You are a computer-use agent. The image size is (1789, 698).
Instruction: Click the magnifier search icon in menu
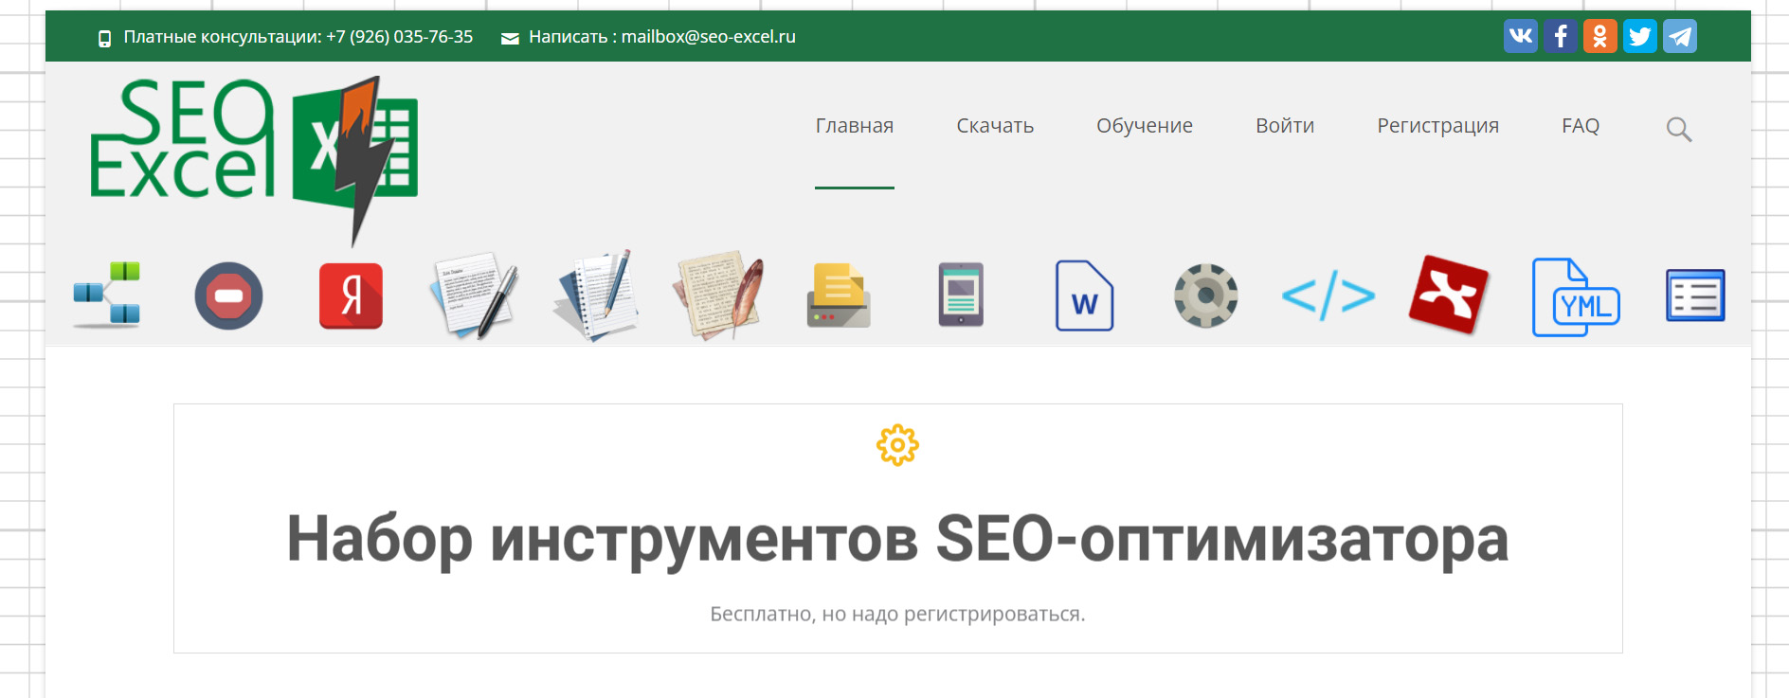click(1679, 129)
